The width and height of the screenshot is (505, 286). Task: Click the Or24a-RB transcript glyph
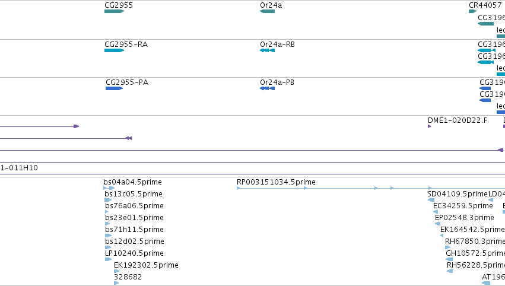click(267, 50)
